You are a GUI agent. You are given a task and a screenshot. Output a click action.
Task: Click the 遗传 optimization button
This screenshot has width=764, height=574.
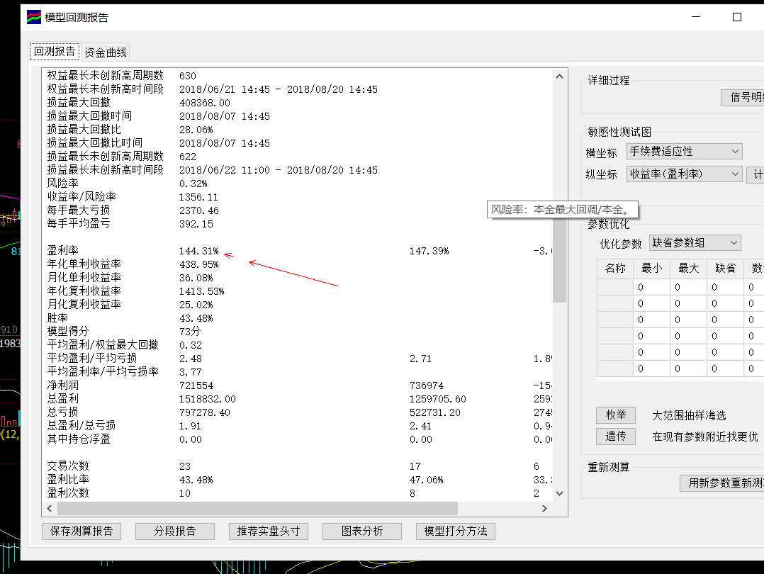point(615,437)
